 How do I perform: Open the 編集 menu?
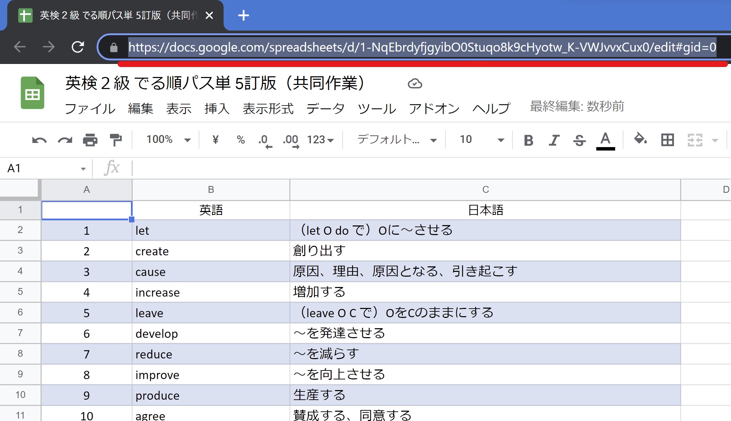141,109
